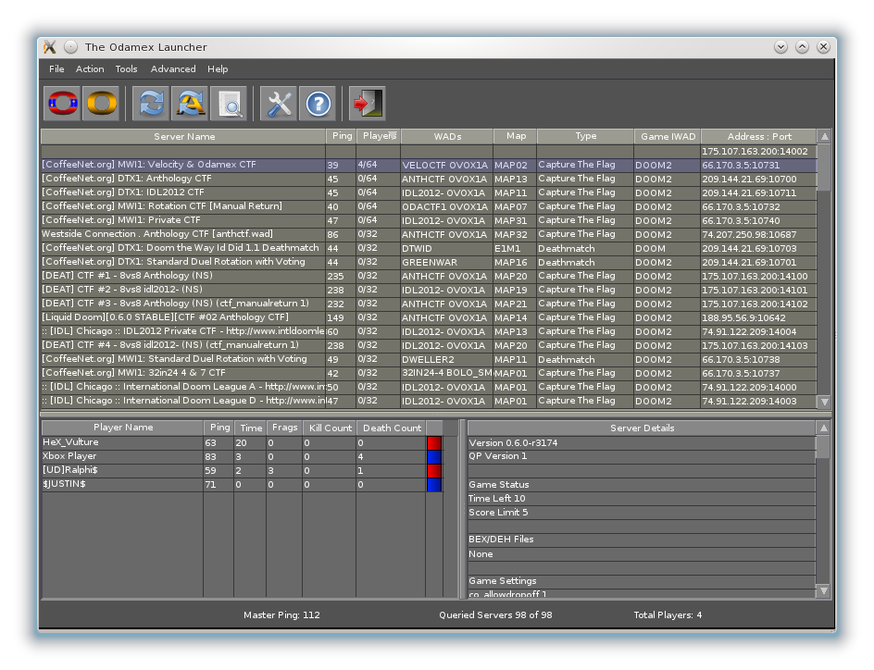Sort servers by the Ping column header

click(341, 136)
